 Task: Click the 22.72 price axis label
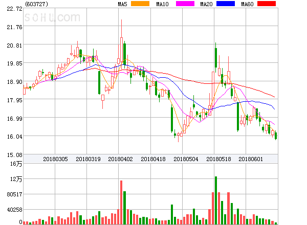click(x=14, y=9)
